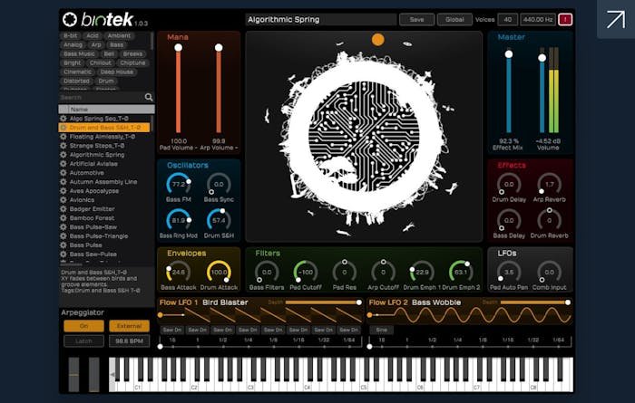Click the gear icon beside Bamboo Forest
This screenshot has width=635, height=403.
tap(63, 217)
